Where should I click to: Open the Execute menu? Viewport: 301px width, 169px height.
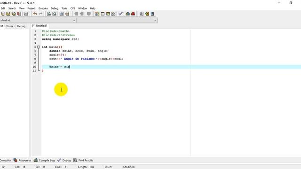click(43, 8)
